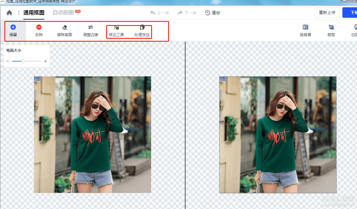The image size is (357, 209).
Task: Click the 重新上传 button
Action: pos(327,13)
